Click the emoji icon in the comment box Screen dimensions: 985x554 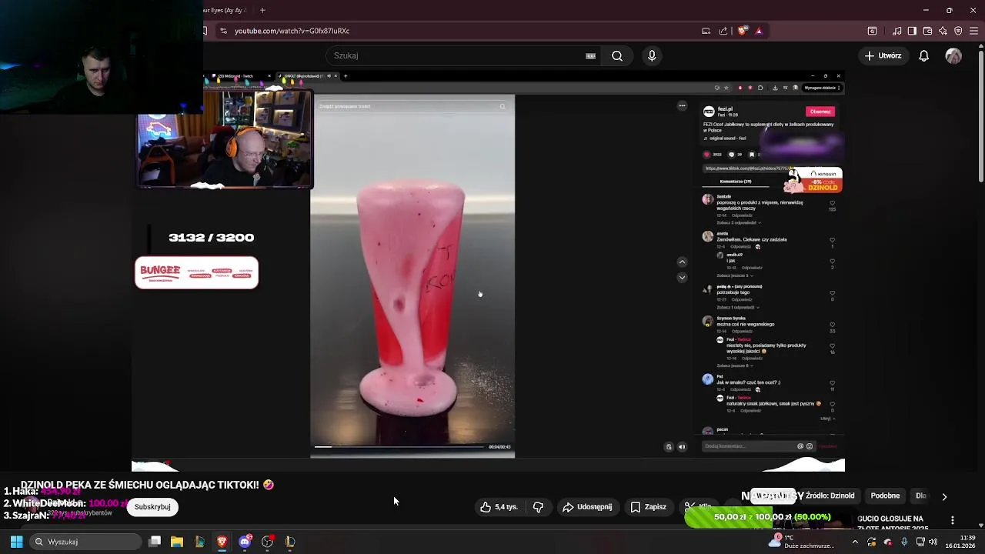coord(809,446)
